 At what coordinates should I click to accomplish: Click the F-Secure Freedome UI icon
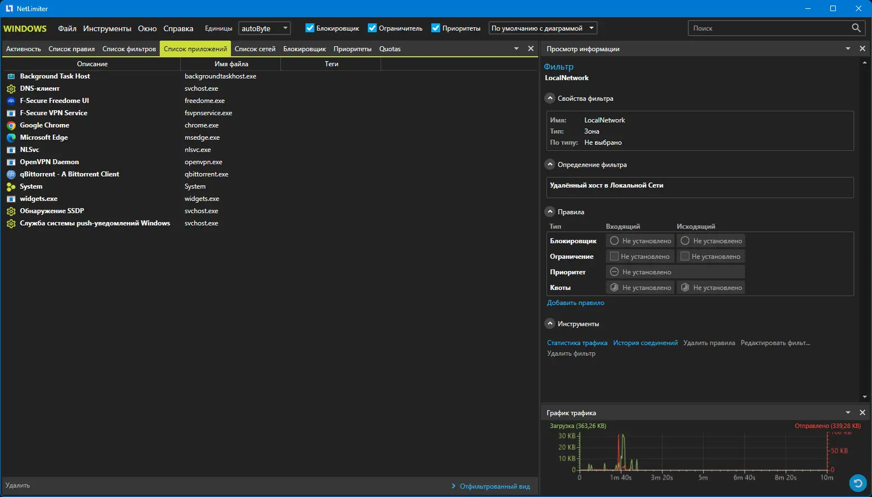point(11,101)
